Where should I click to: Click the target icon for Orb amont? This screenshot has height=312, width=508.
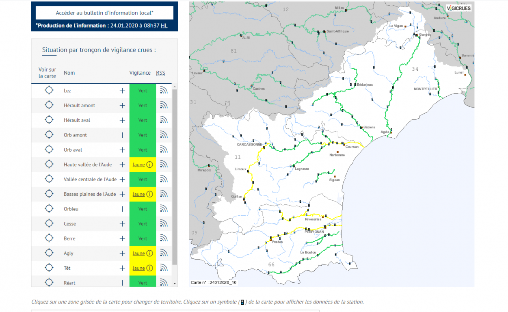tap(49, 135)
